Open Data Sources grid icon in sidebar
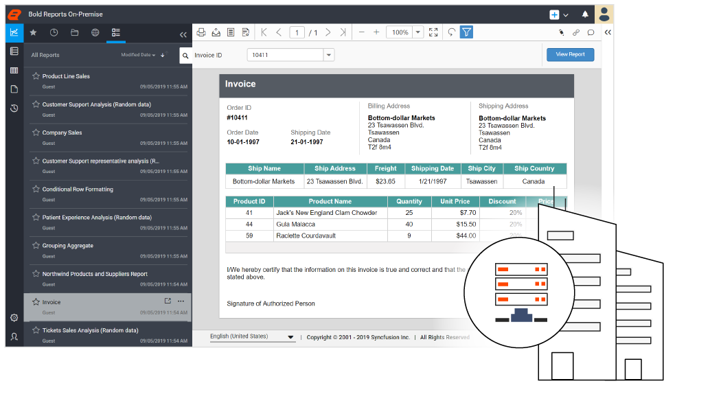721x412 pixels. (14, 70)
